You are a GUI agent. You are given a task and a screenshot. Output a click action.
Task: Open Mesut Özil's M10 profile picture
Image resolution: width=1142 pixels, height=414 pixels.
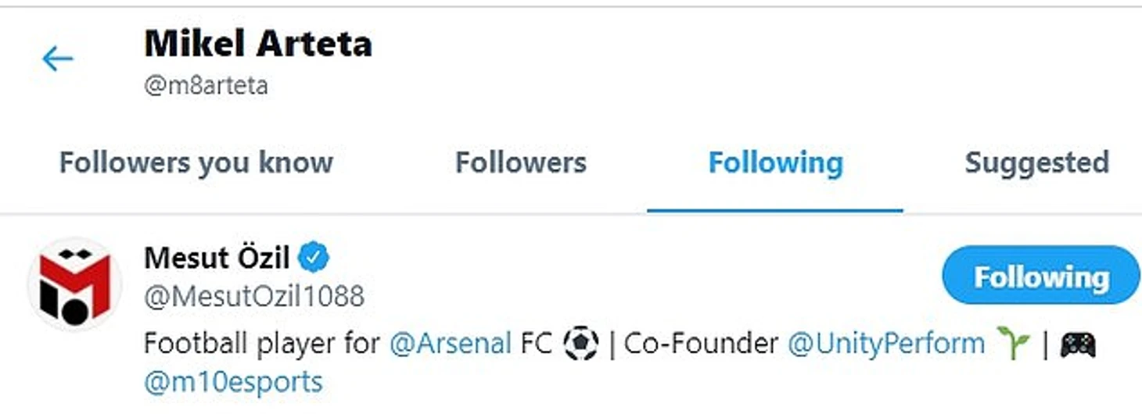click(x=75, y=284)
